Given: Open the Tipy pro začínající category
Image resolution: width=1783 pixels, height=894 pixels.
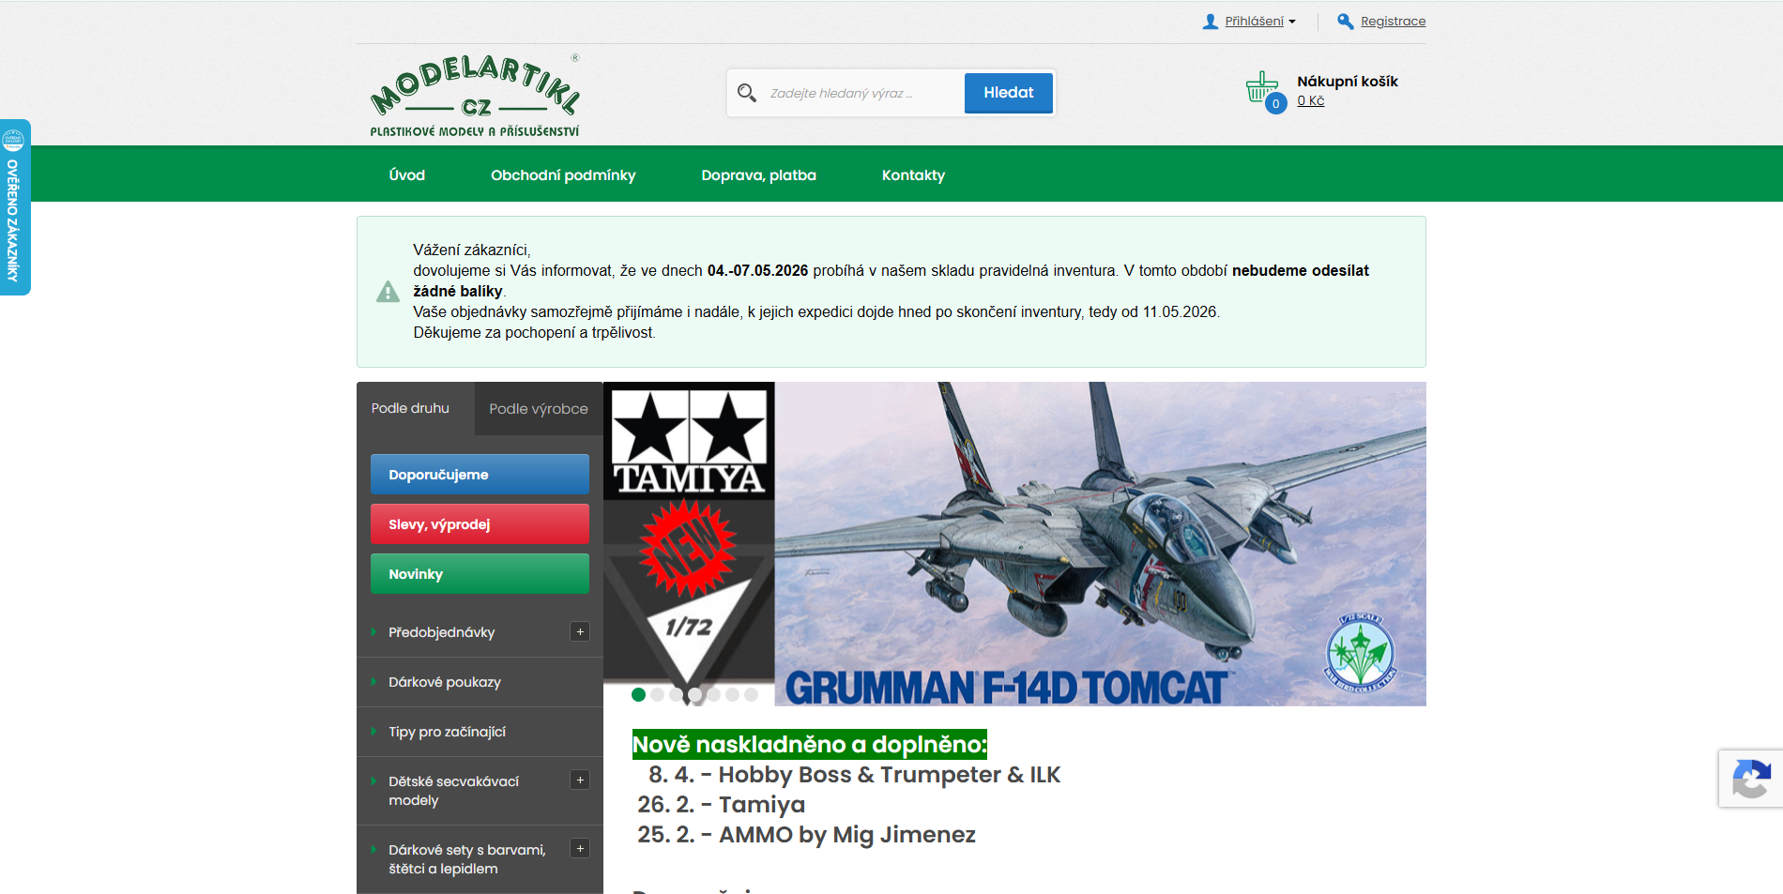Looking at the screenshot, I should 448,732.
